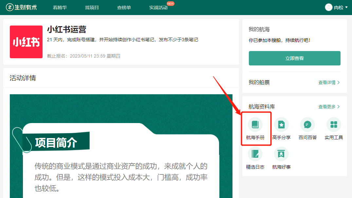Open the 查榜单 nav menu
Image resolution: width=352 pixels, height=198 pixels.
124,8
